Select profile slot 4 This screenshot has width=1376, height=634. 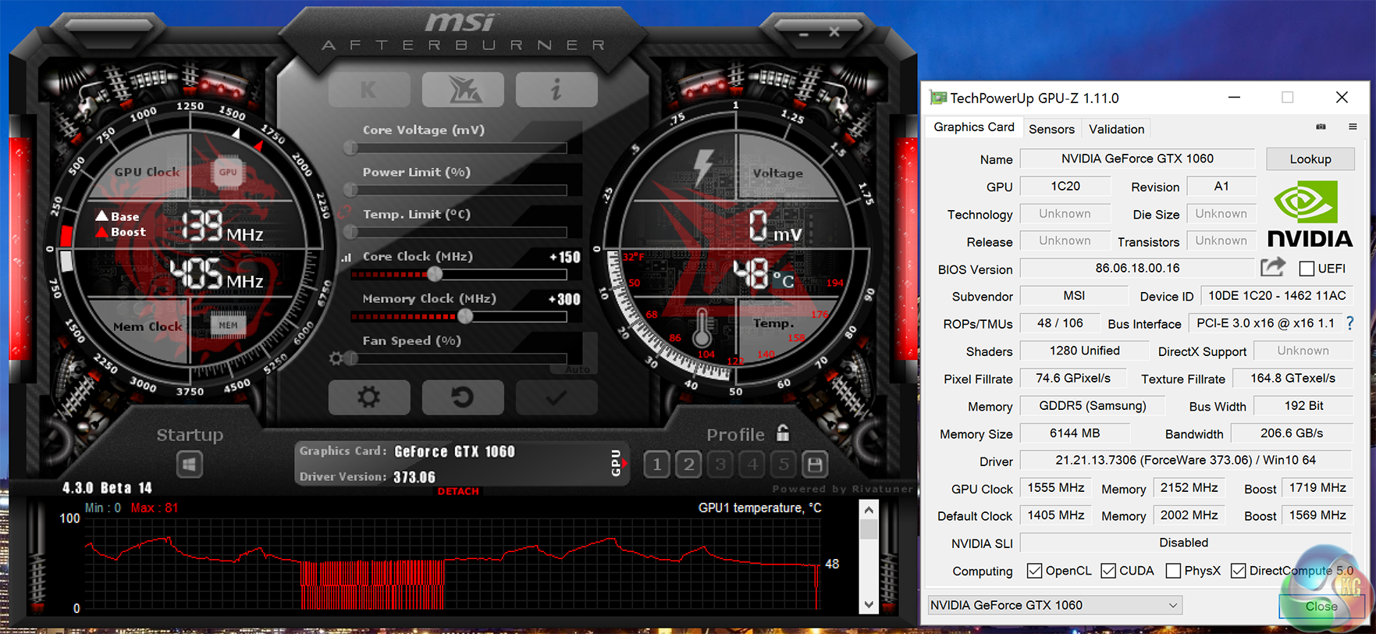coord(752,465)
